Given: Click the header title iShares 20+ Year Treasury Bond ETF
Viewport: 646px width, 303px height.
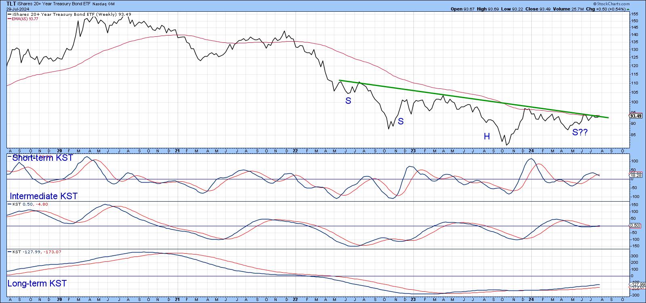Looking at the screenshot, I should click(x=54, y=3).
